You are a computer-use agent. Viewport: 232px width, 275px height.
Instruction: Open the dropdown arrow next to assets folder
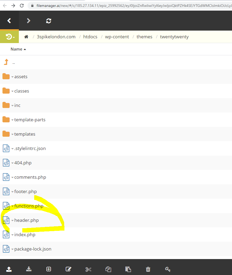pyautogui.click(x=12, y=77)
